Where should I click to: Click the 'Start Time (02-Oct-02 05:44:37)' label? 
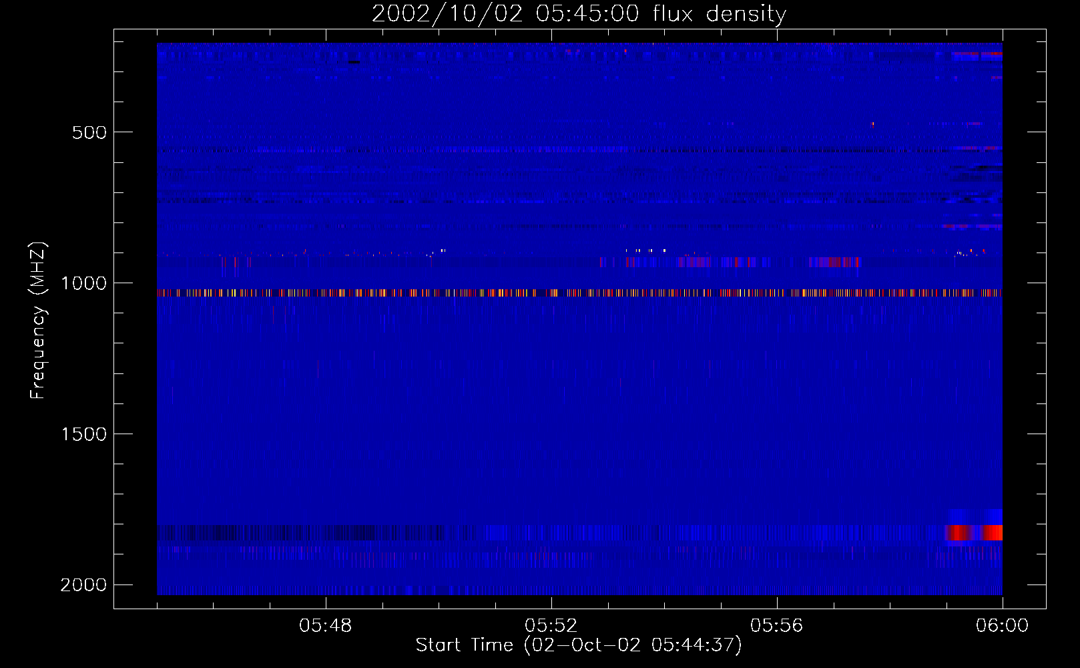point(579,645)
